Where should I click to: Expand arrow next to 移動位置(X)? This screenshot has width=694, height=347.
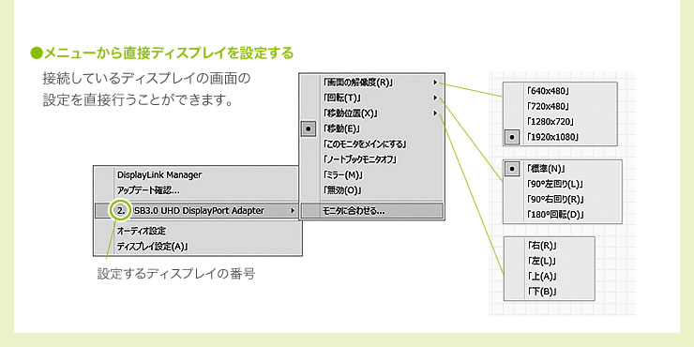(435, 113)
